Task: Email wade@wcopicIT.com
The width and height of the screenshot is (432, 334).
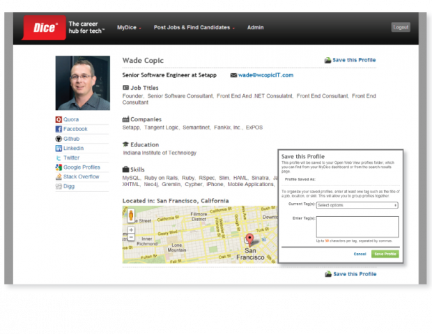Action: tap(265, 75)
